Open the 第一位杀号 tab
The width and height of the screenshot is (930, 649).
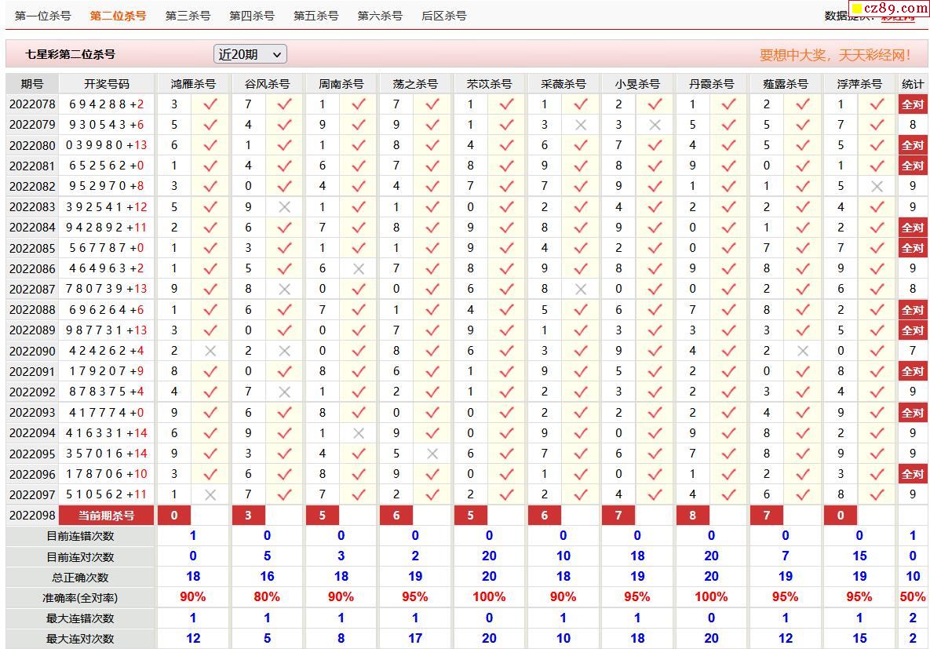(42, 16)
